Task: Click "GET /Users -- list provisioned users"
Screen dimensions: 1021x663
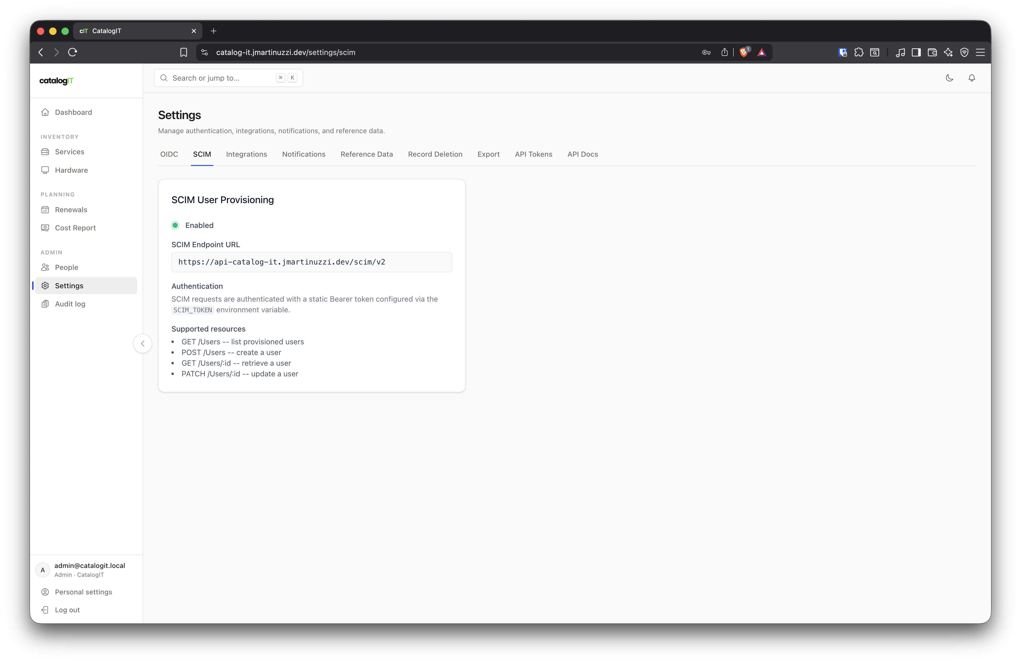Action: click(x=242, y=342)
